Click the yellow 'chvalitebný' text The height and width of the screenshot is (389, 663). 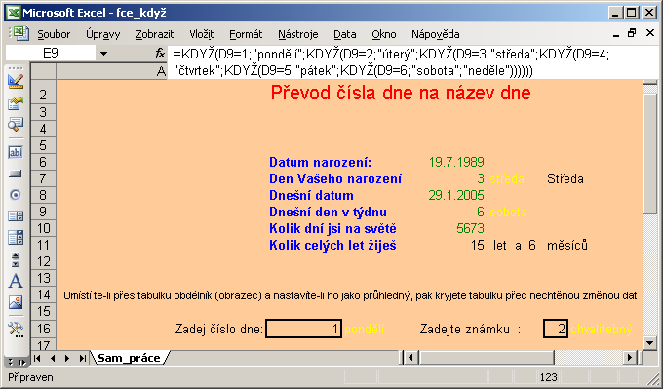pos(602,329)
